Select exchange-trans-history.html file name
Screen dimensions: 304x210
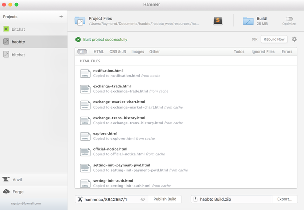pos(119,118)
